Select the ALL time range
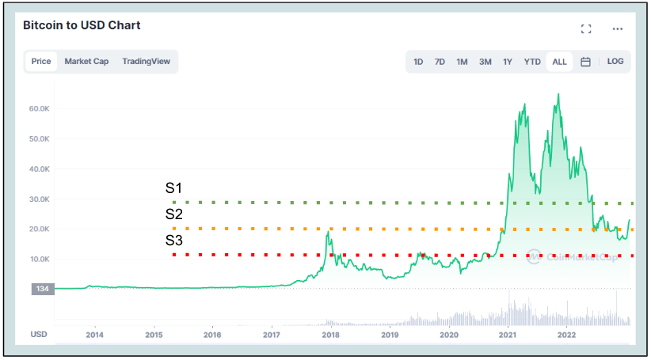Image resolution: width=651 pixels, height=360 pixels. [559, 62]
